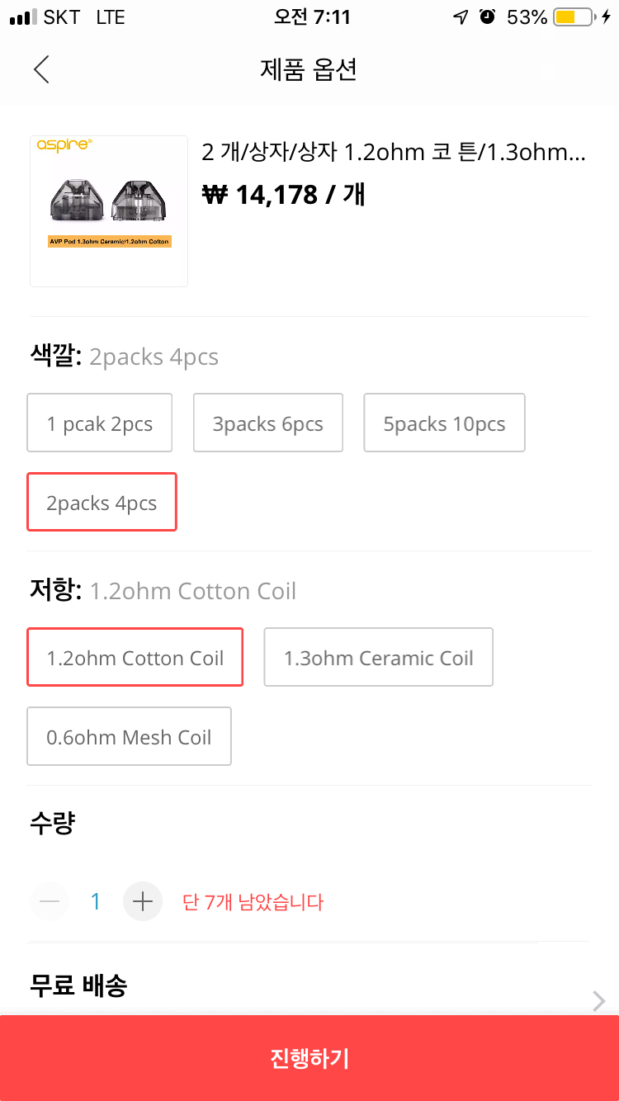The height and width of the screenshot is (1101, 619).
Task: Choose 1.2ohm Cotton Coil resistance
Action: click(x=135, y=658)
